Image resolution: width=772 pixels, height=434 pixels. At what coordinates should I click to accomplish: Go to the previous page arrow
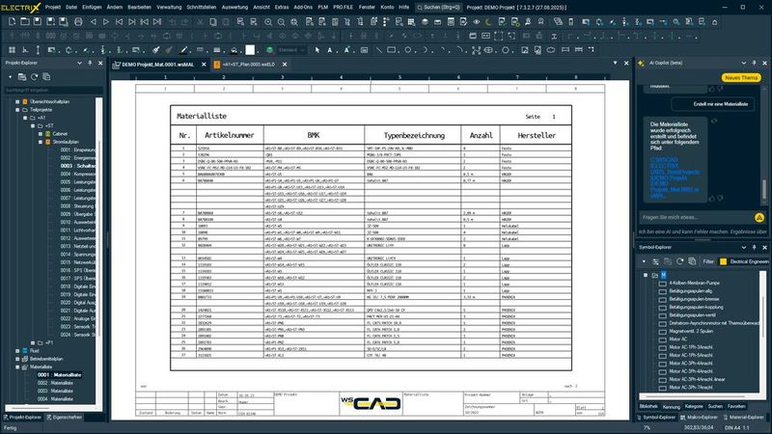(x=93, y=21)
